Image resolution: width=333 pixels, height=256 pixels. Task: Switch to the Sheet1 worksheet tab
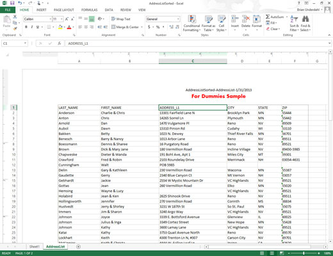tap(35, 246)
